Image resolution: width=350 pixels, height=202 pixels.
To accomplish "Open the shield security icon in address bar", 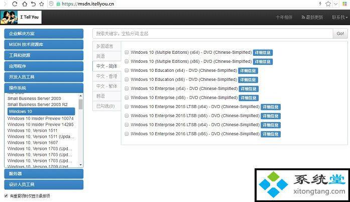I will pyautogui.click(x=51, y=4).
